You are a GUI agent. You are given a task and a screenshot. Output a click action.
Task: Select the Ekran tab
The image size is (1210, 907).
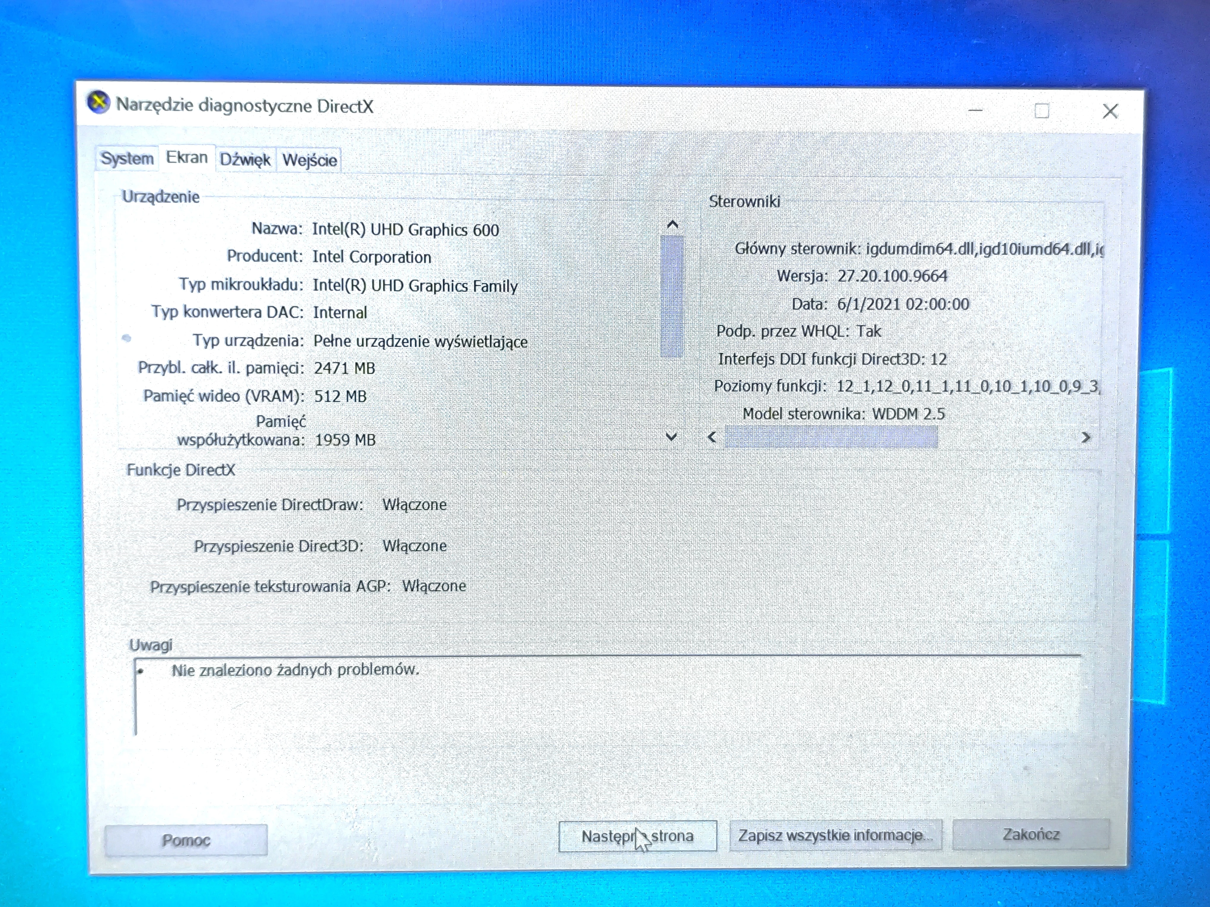(x=187, y=157)
